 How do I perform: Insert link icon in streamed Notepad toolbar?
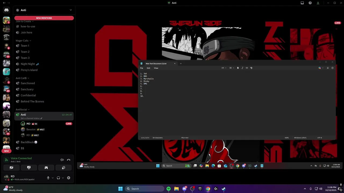pyautogui.click(x=247, y=68)
